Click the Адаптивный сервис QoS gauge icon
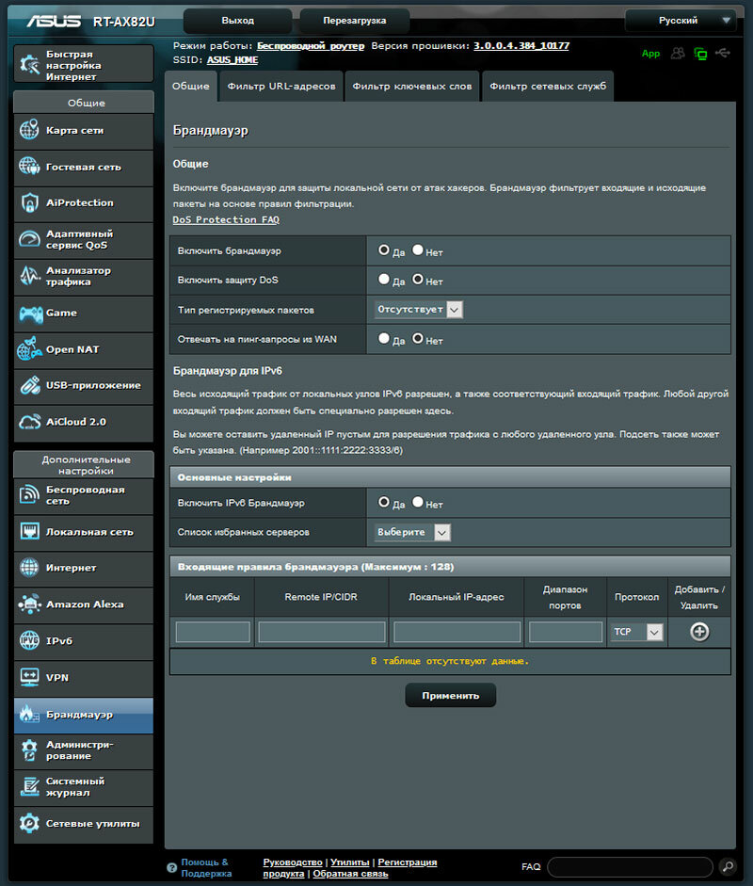Image resolution: width=753 pixels, height=886 pixels. coord(29,239)
